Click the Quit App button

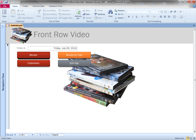tap(74, 63)
